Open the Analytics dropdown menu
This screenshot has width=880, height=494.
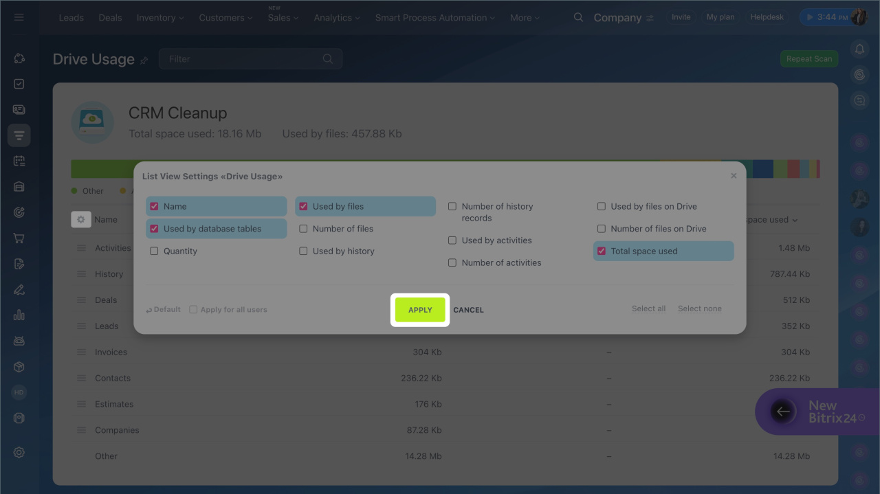point(337,18)
